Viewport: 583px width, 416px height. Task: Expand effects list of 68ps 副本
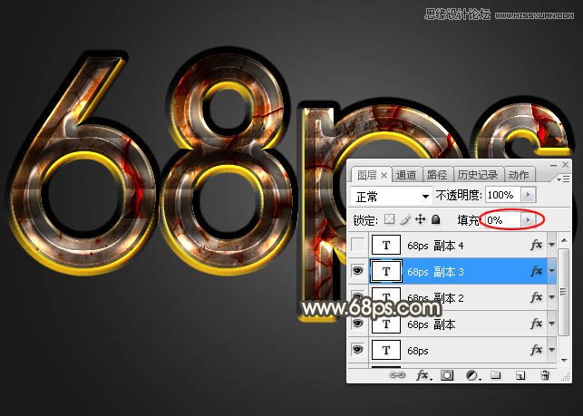point(552,324)
